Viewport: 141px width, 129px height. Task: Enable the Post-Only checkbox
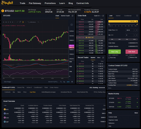109,58
